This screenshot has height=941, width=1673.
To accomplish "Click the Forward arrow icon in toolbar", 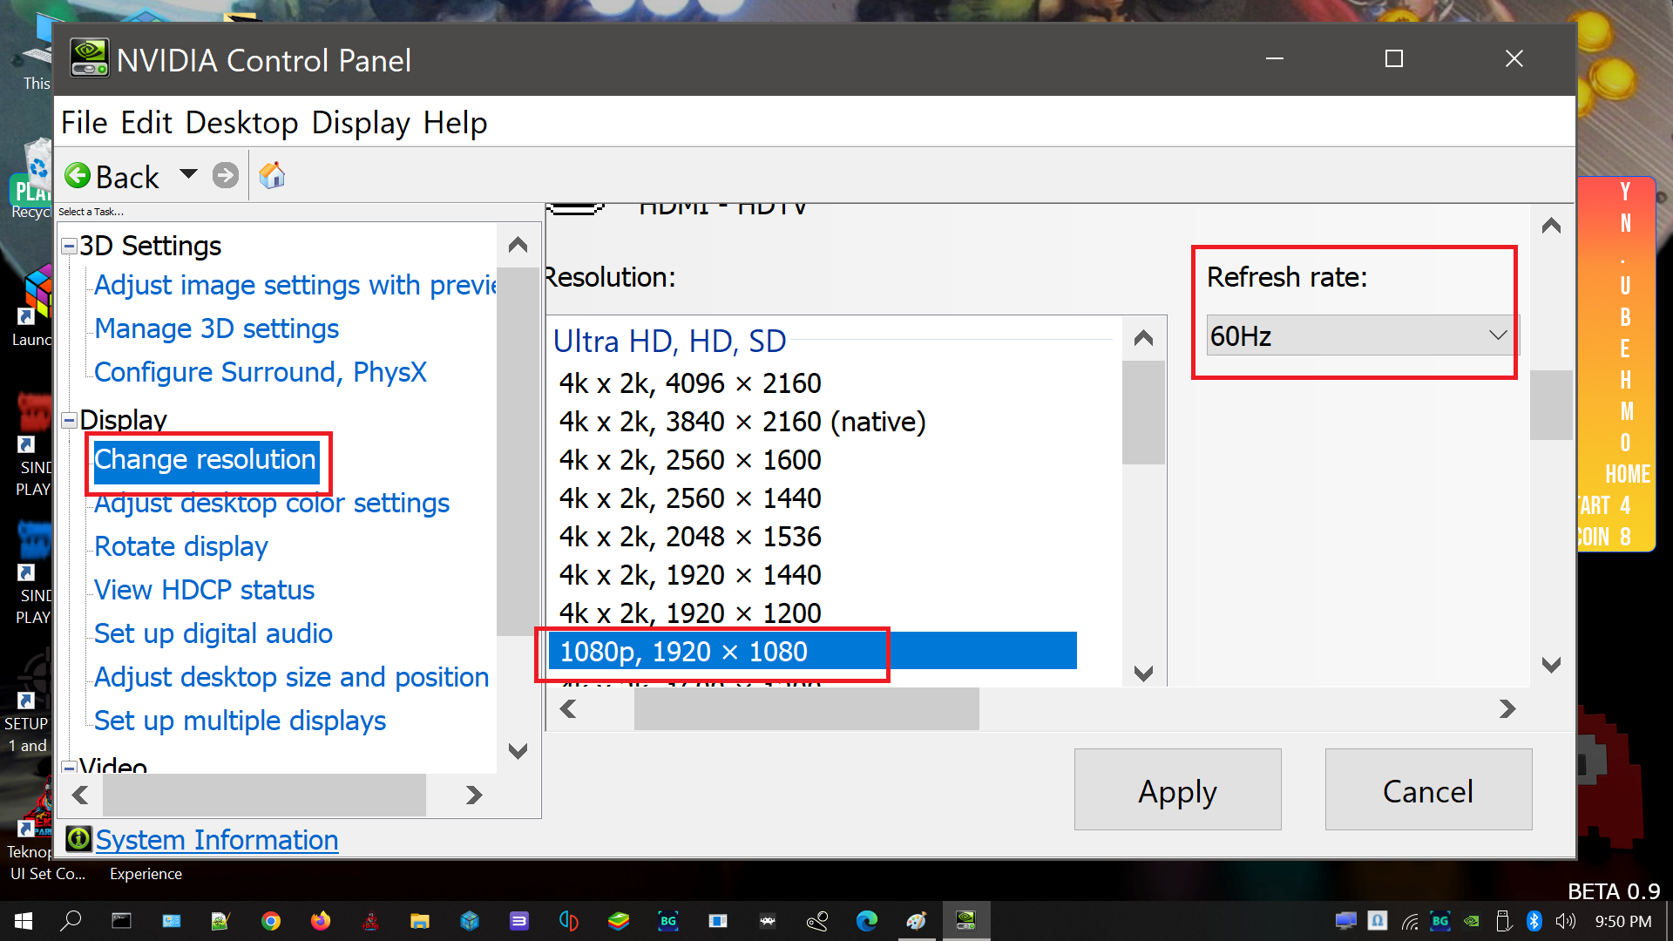I will coord(226,176).
